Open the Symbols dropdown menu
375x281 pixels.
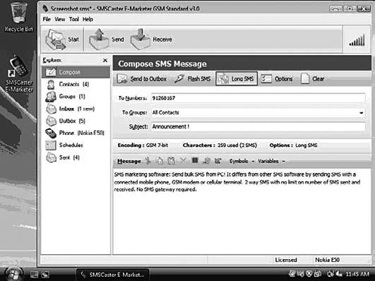(242, 161)
